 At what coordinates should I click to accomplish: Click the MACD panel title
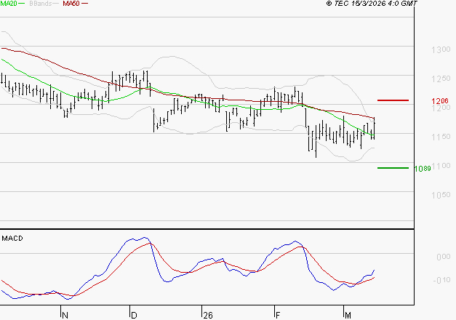pos(12,238)
